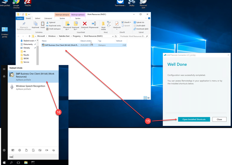Click Vybrat vše in ribbon
232x165 pixels.
point(139,22)
